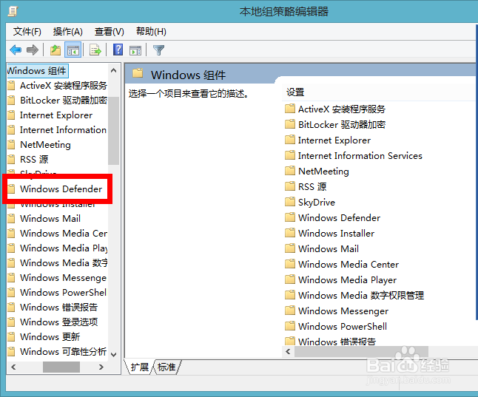Viewport: 478px width, 397px height.
Task: Toggle the Show/Hide action pane icon
Action: [x=135, y=50]
